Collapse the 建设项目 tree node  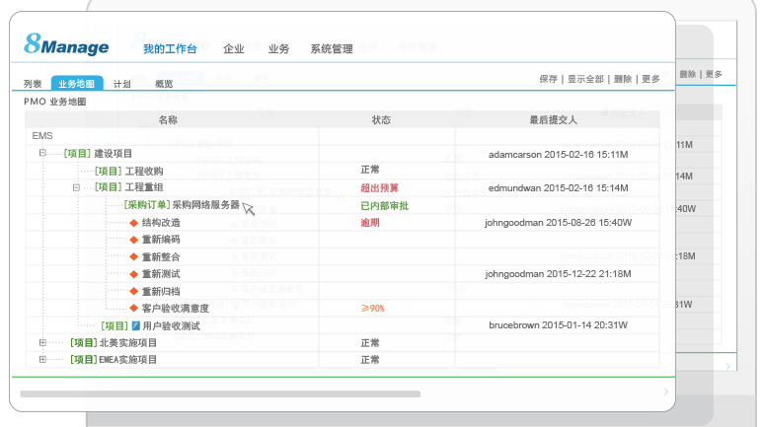pos(42,153)
